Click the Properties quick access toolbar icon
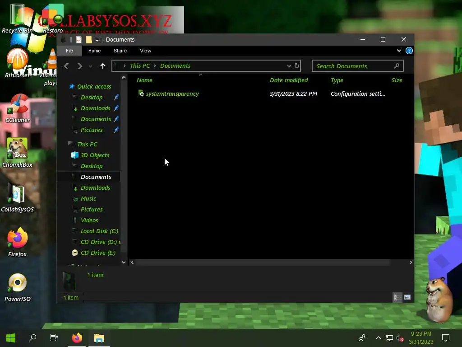Screen dimensions: 462x347 point(79,40)
